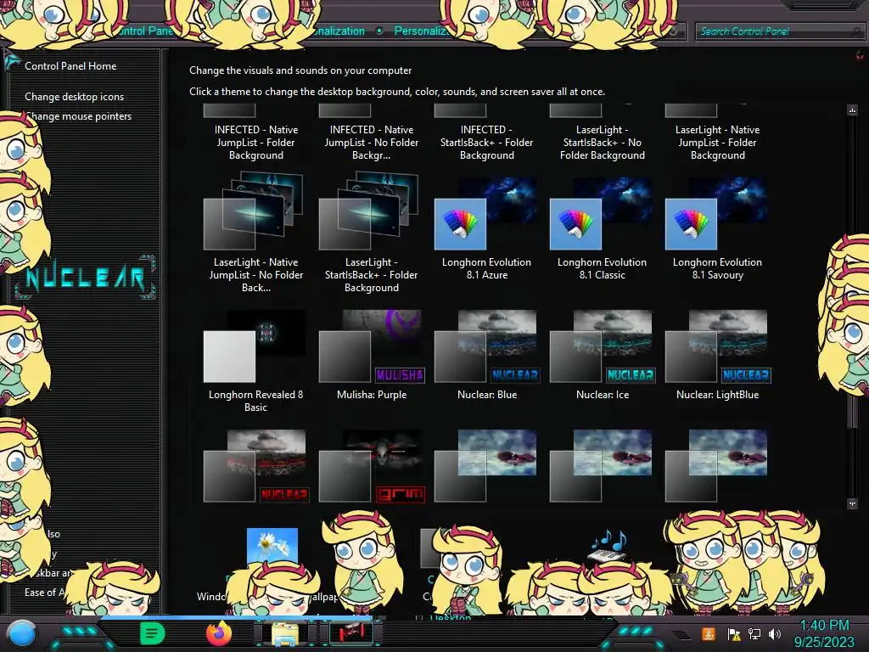Launch Firefox from the taskbar
Screen dimensions: 869x652
219,633
